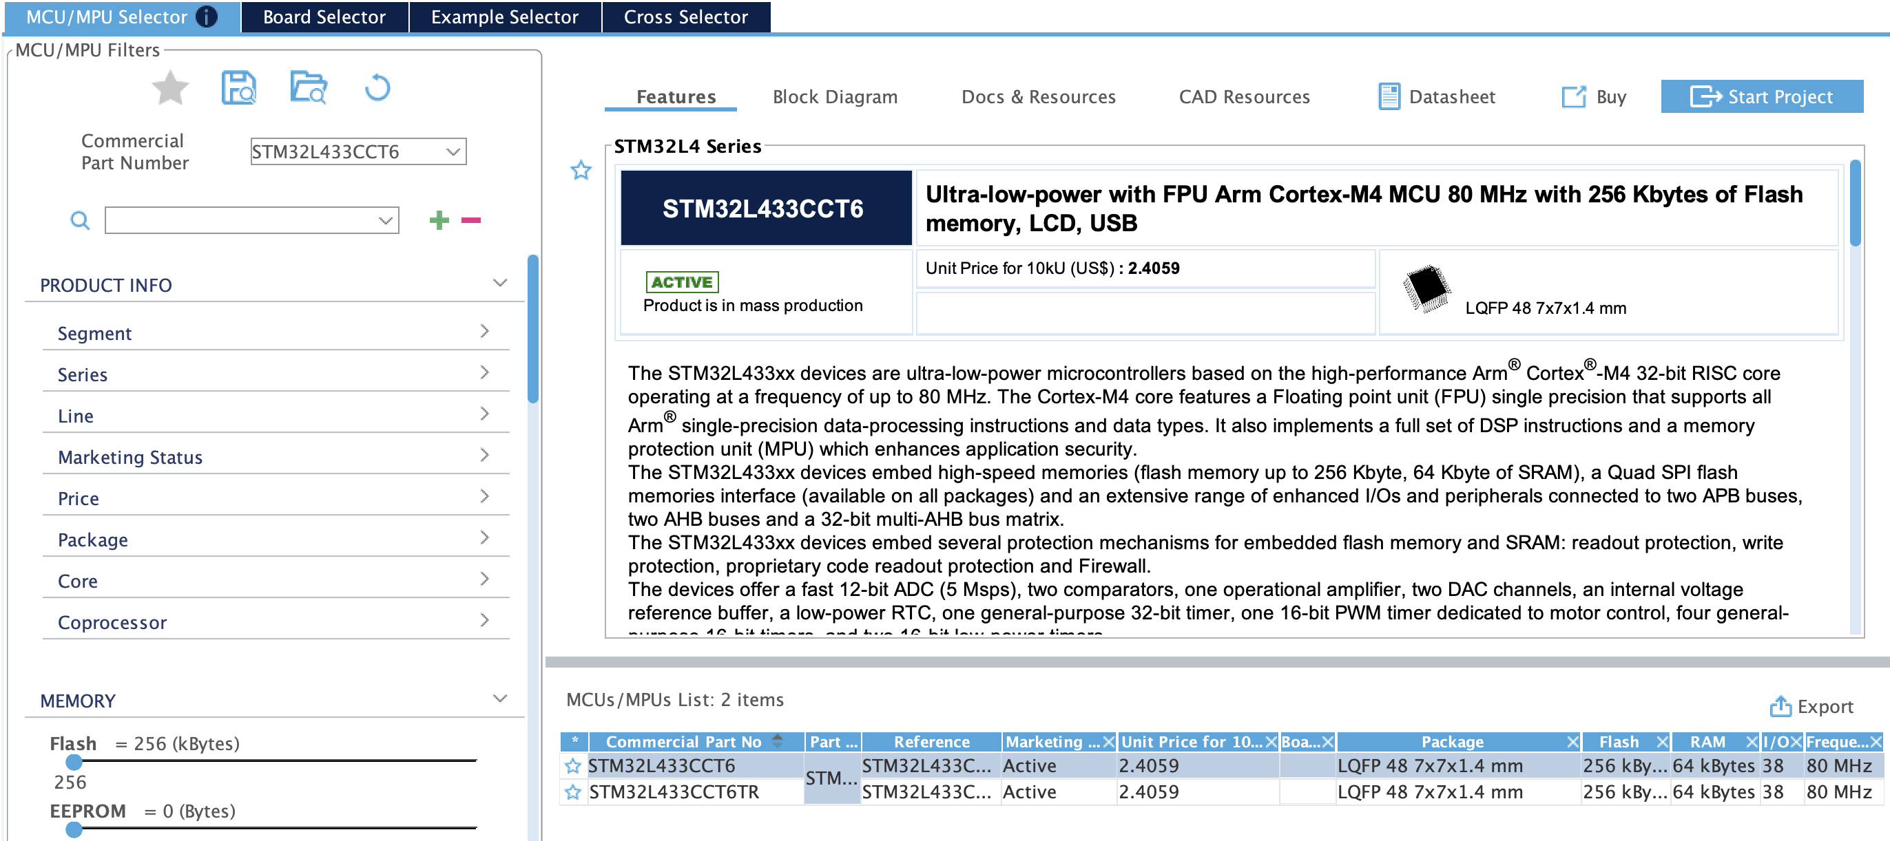Load a saved search via the folder icon
The width and height of the screenshot is (1890, 841).
[x=308, y=88]
